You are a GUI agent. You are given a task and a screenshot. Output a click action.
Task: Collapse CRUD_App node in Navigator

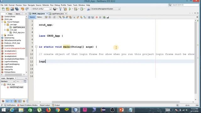point(2,84)
